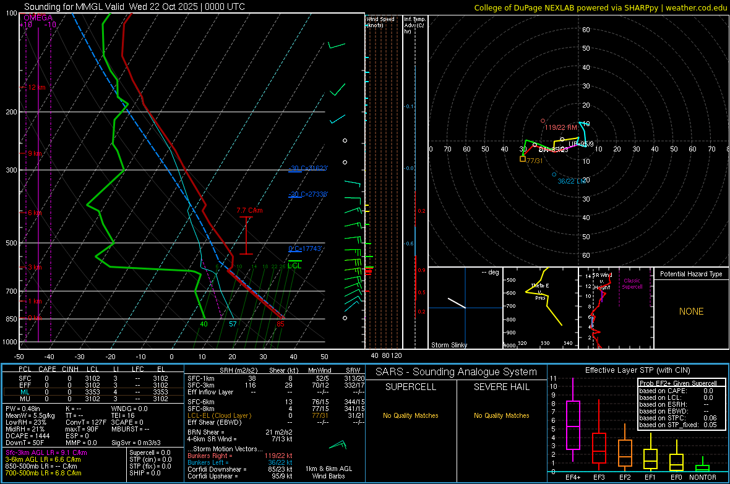Click the 7.7 C/km lapse rate label
The height and width of the screenshot is (484, 730).
coord(249,210)
